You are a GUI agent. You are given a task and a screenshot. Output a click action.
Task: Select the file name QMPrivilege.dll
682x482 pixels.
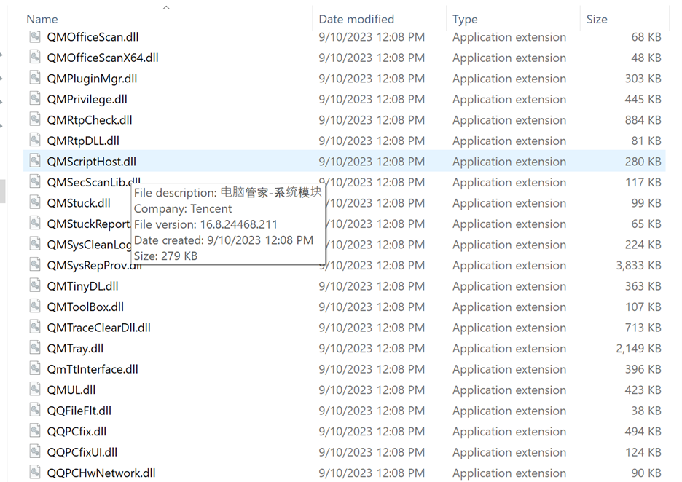coord(87,100)
